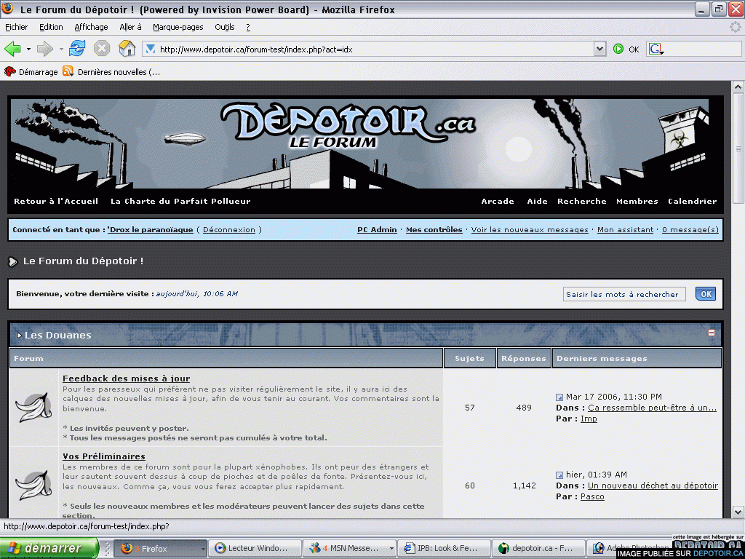Open the 0 message(s) inbox link
Image resolution: width=745 pixels, height=559 pixels.
tap(690, 229)
